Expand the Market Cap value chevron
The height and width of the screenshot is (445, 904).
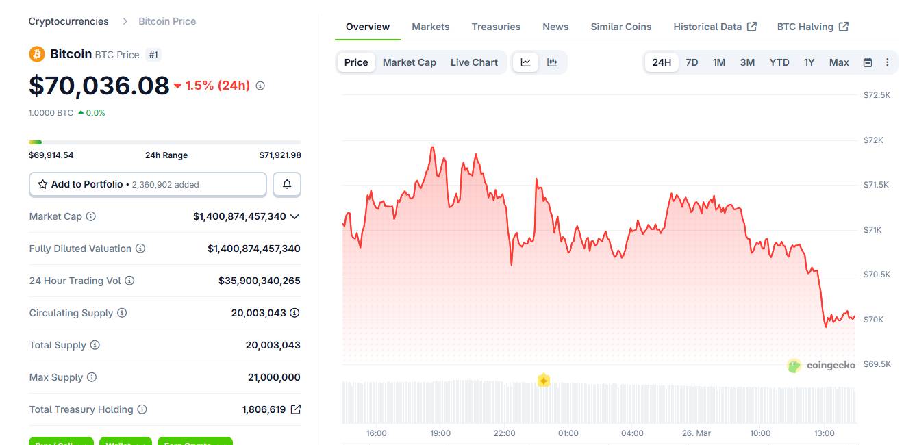pyautogui.click(x=294, y=216)
